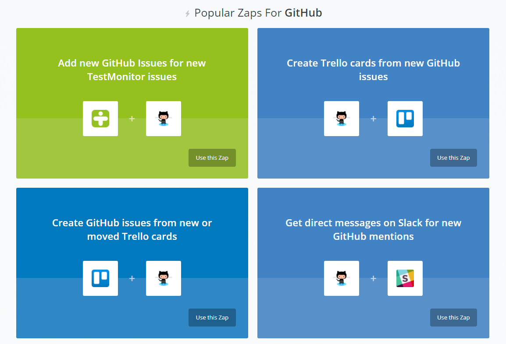
Task: Click GitHub icon in 'Create Trello cards' zap
Action: 342,119
